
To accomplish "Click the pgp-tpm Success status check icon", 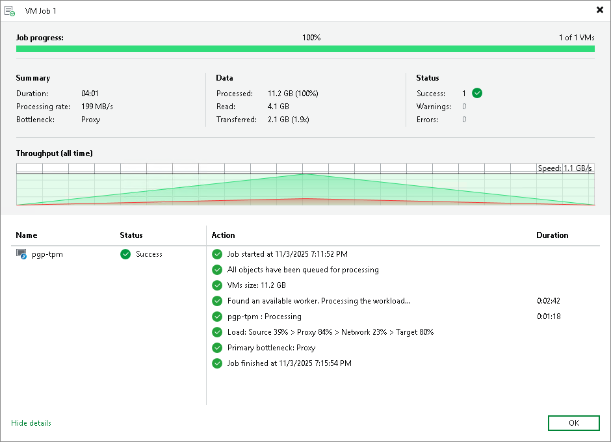I will point(125,254).
